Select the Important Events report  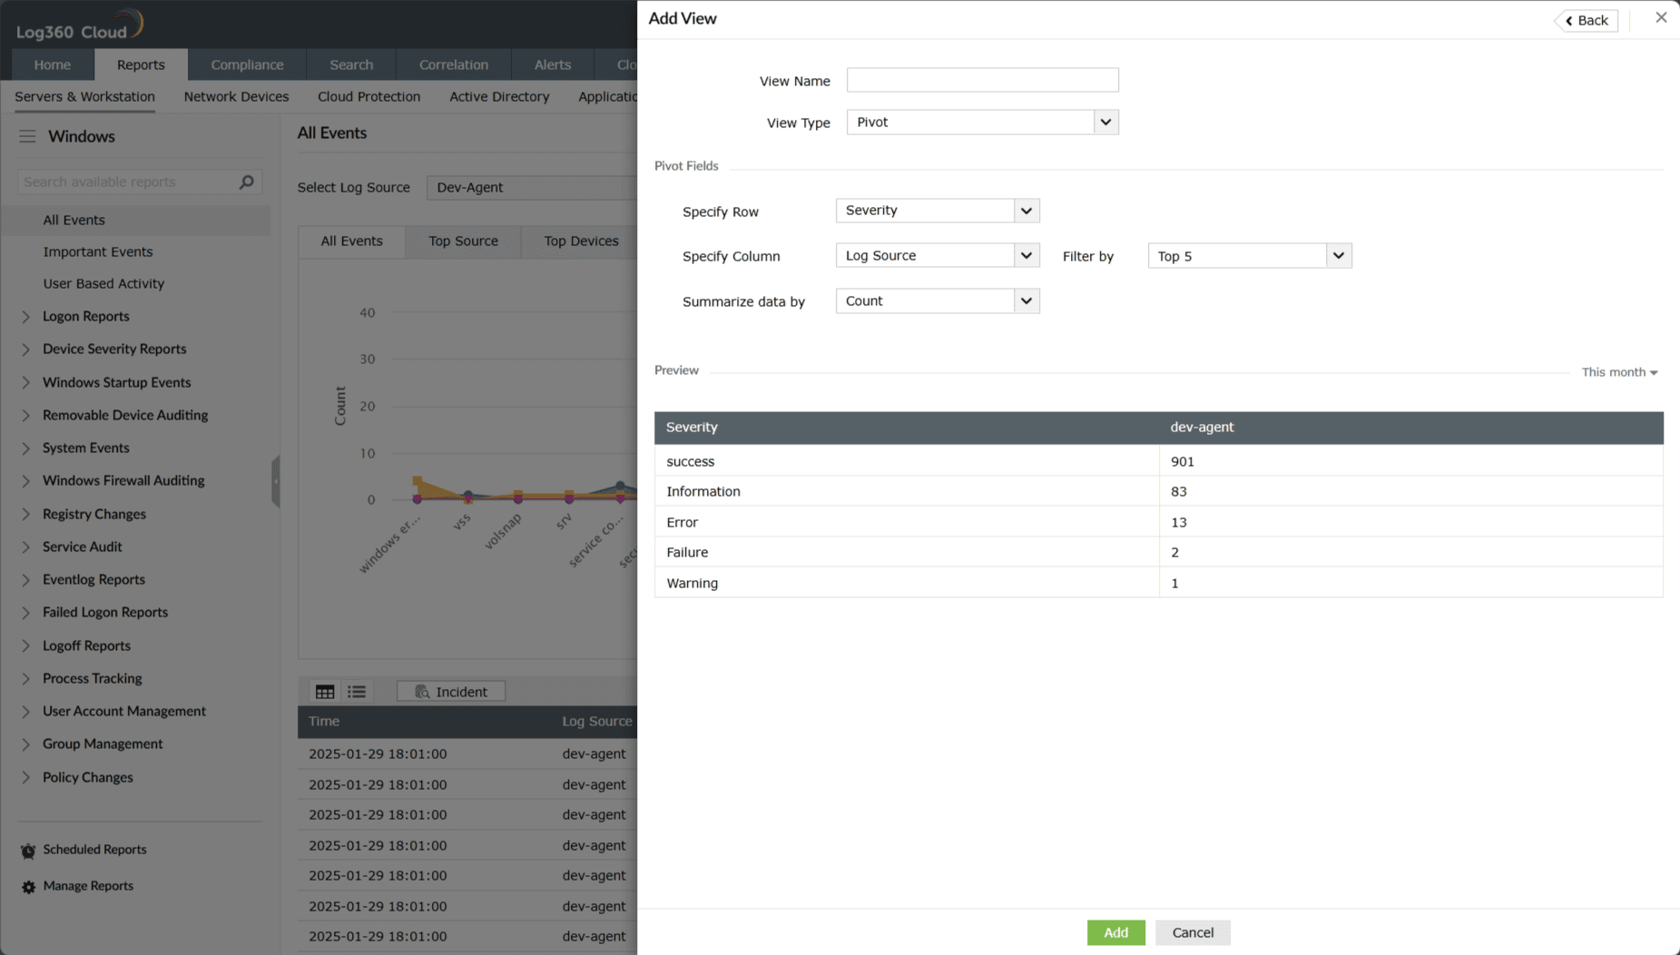pyautogui.click(x=98, y=251)
